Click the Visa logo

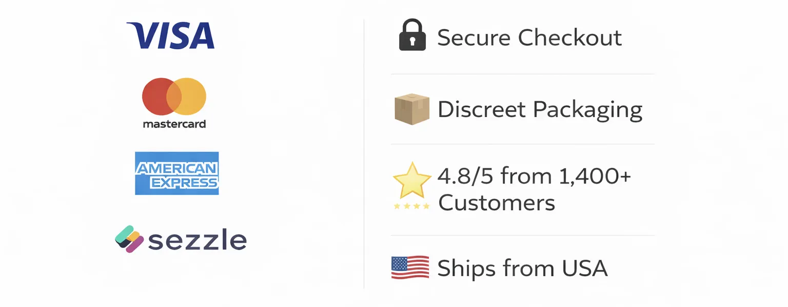click(170, 36)
